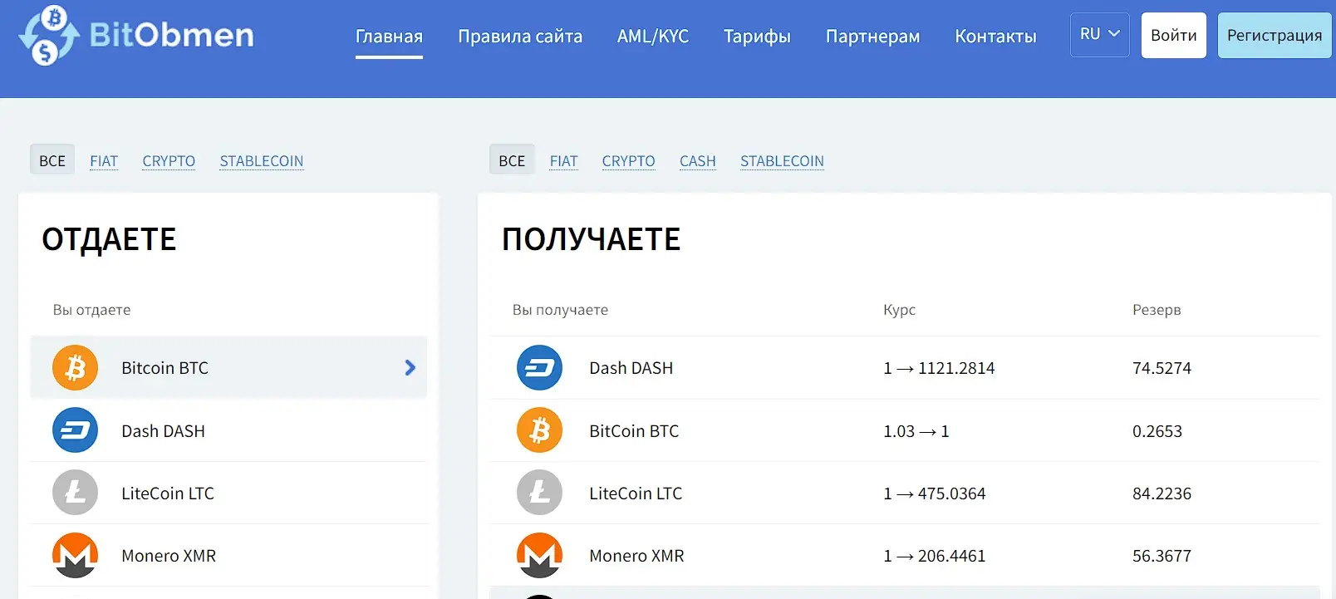Select CRYPTO filter in receive panel
The width and height of the screenshot is (1336, 599).
pos(628,161)
